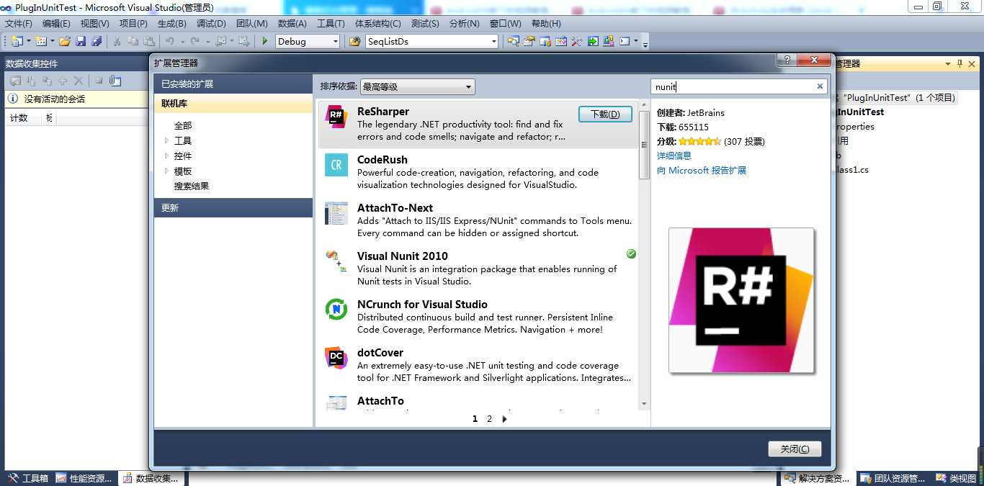Image resolution: width=984 pixels, height=486 pixels.
Task: Click the ReSharper R# list icon
Action: point(336,116)
